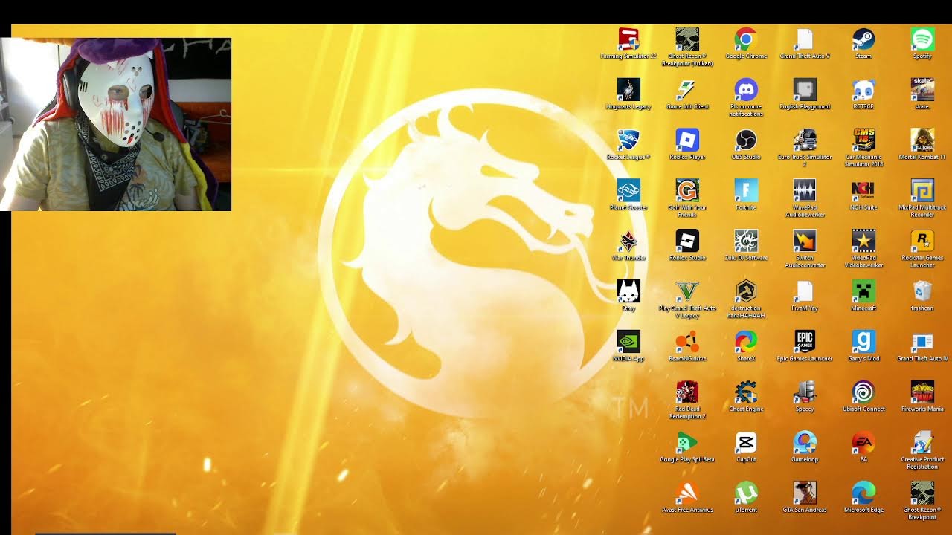Click the Avast Free Antivirus icon
This screenshot has height=535, width=952.
(687, 493)
